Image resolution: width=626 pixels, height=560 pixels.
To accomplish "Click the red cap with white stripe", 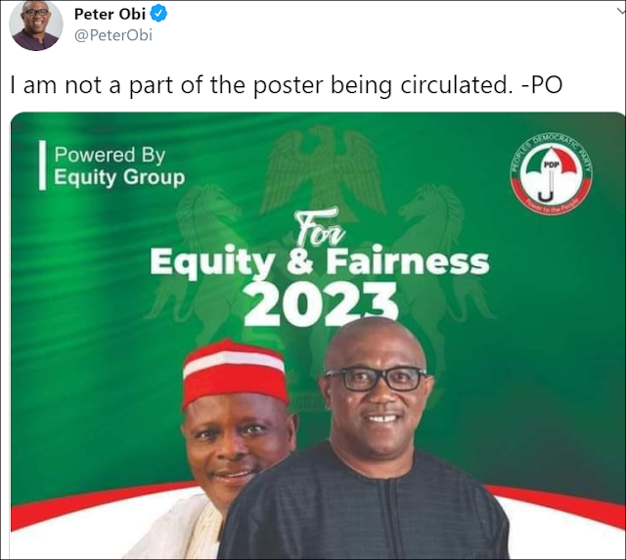I will coord(235,372).
